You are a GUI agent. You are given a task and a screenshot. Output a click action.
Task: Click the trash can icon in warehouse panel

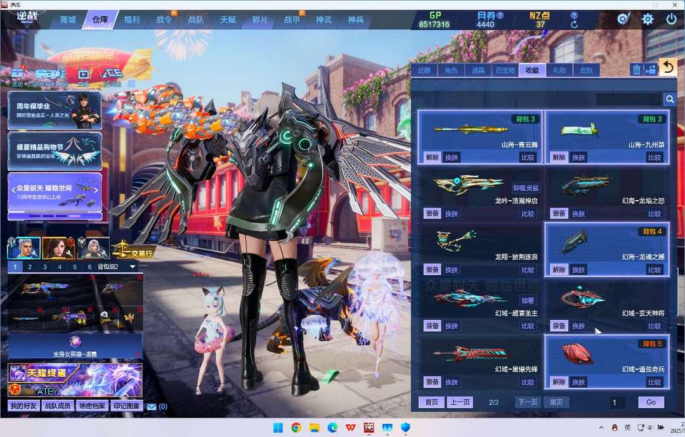tap(637, 69)
